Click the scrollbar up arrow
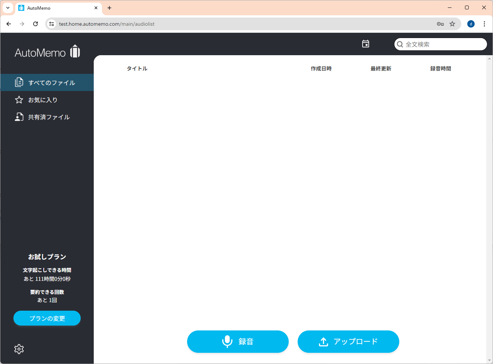 point(490,59)
